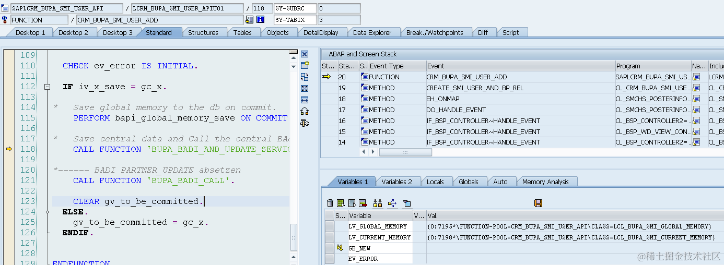Image resolution: width=724 pixels, height=265 pixels.
Task: Click the source icon before EH_ONMAP's METHOD
Action: (x=364, y=99)
